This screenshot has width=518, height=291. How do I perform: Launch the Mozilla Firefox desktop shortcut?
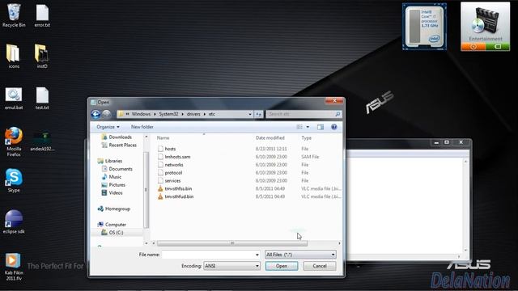pos(14,142)
